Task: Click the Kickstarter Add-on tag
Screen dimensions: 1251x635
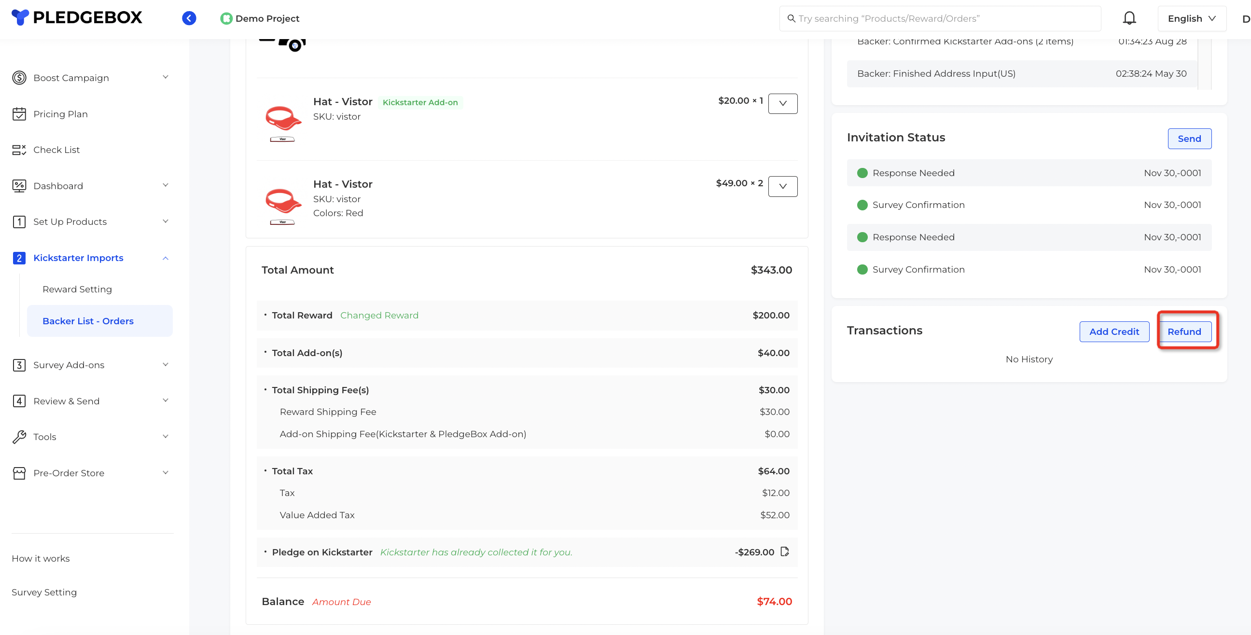Action: click(420, 102)
